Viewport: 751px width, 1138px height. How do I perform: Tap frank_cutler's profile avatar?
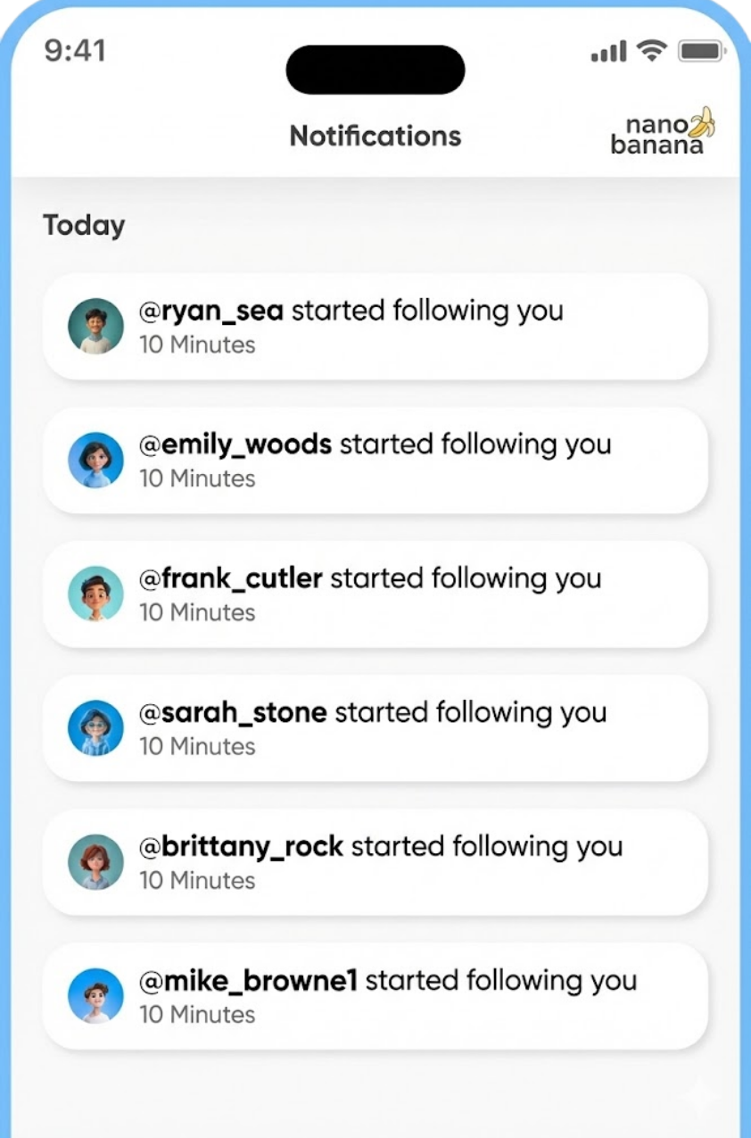[95, 594]
